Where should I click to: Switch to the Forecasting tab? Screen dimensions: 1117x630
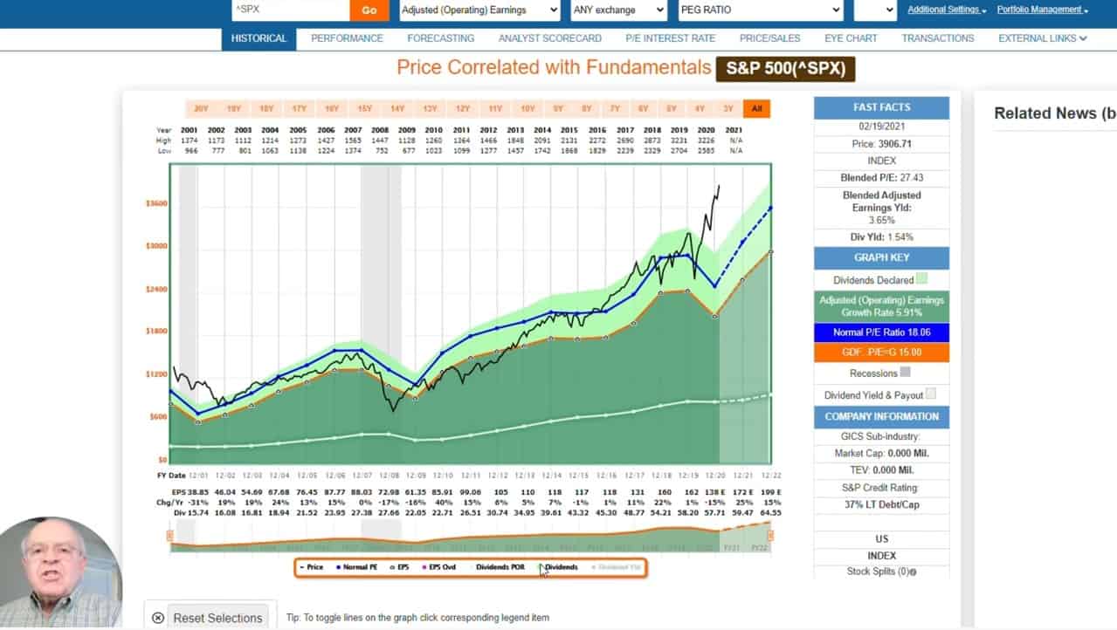coord(440,38)
